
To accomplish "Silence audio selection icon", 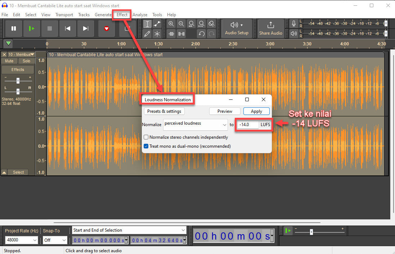I will pyautogui.click(x=181, y=34).
